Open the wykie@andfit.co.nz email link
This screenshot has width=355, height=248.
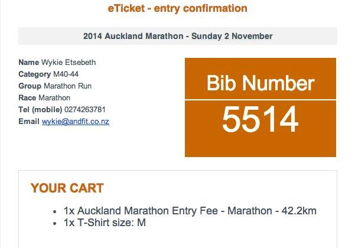[75, 122]
